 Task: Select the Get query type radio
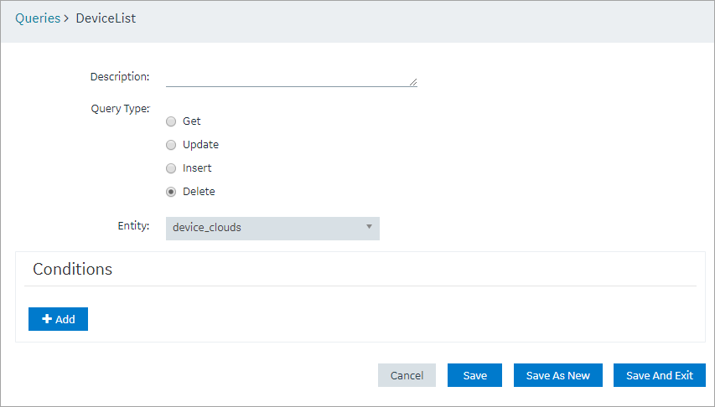(x=171, y=121)
